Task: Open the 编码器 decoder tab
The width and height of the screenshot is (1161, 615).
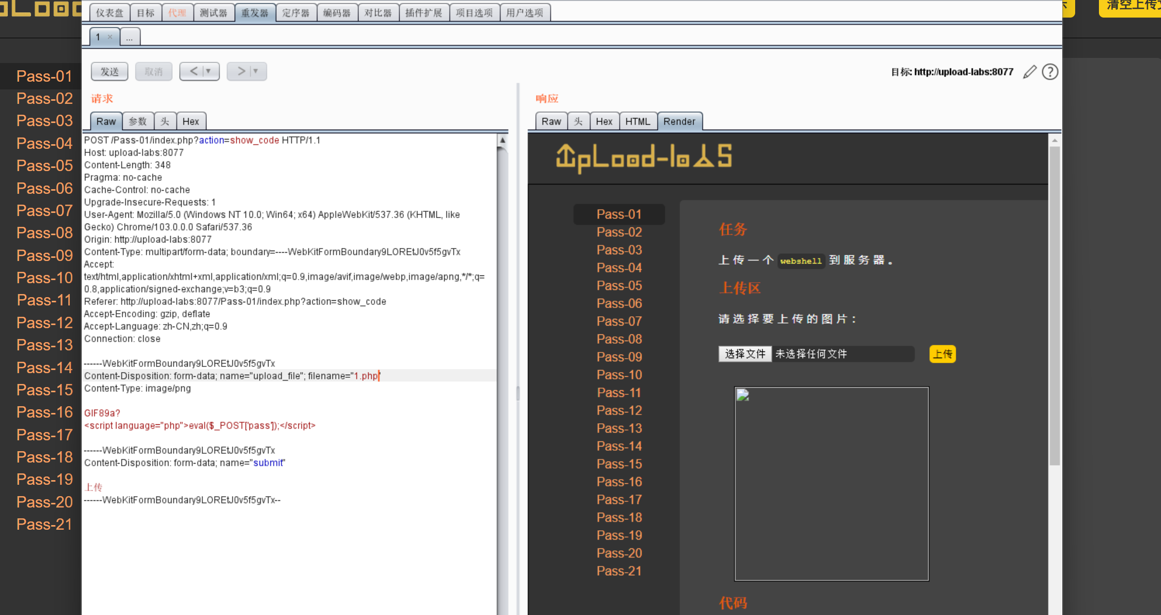Action: [337, 12]
